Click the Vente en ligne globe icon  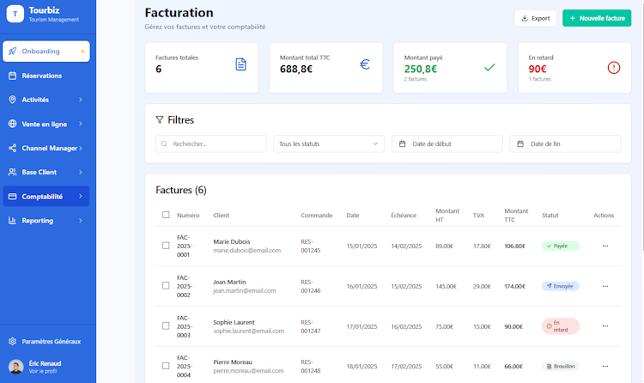click(13, 124)
